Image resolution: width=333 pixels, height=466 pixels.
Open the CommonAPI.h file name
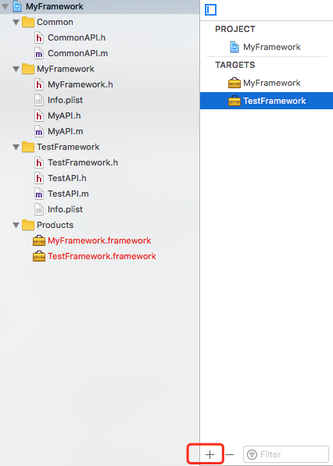point(77,37)
